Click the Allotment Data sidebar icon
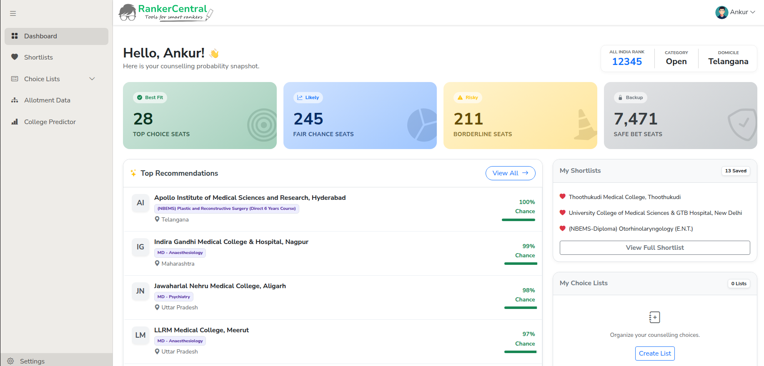This screenshot has width=764, height=366. [x=15, y=100]
